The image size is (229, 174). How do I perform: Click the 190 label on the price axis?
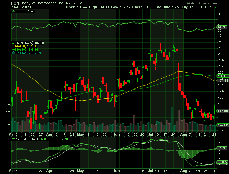(220, 104)
